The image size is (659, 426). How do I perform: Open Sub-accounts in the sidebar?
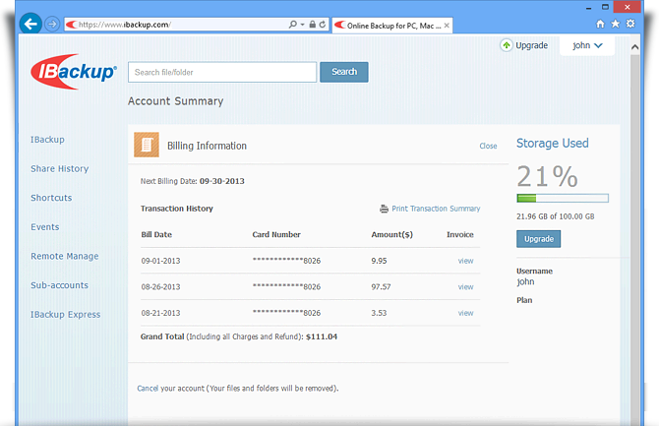coord(59,285)
